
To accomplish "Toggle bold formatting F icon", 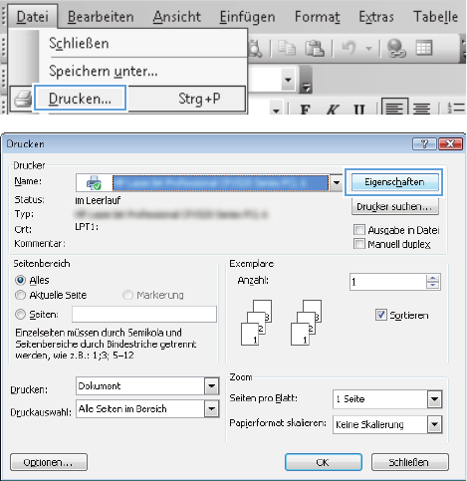I will (x=305, y=109).
